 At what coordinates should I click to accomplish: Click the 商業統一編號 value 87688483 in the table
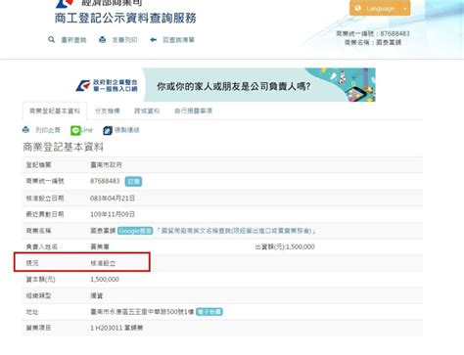105,181
